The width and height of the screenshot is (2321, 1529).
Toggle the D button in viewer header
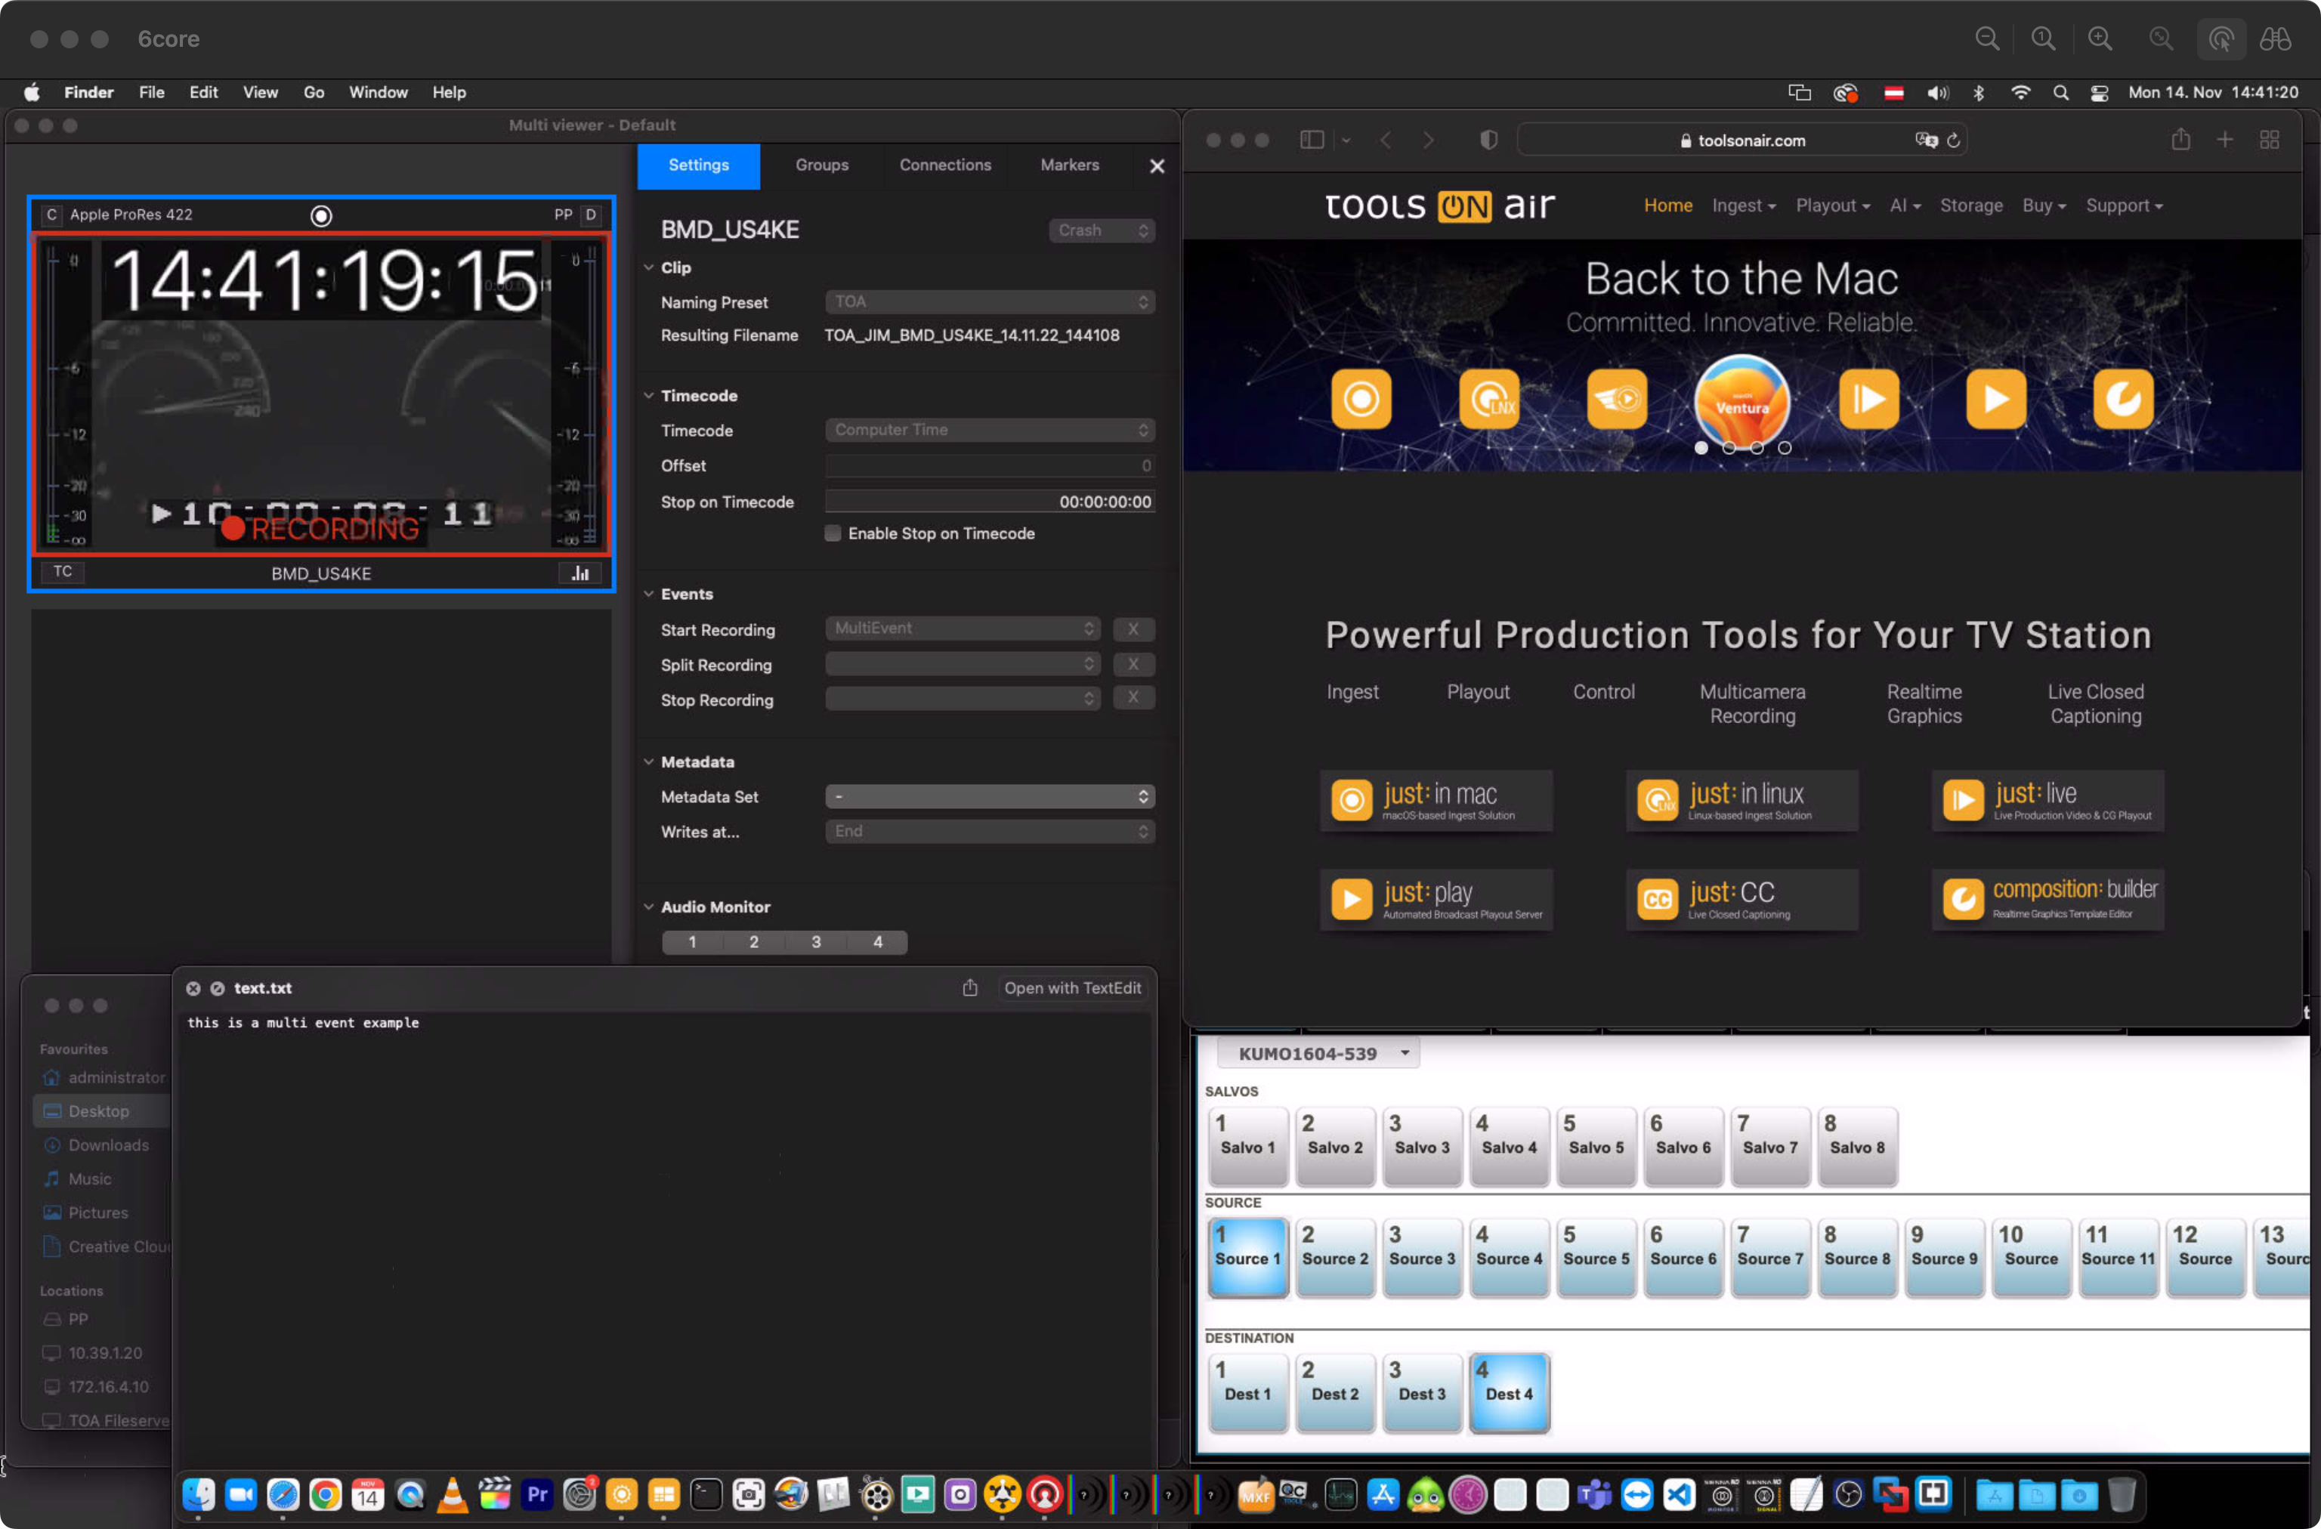click(591, 215)
